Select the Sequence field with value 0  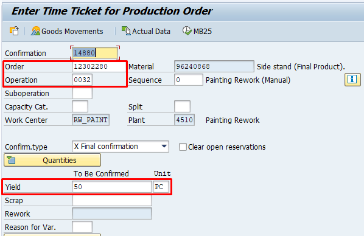click(189, 80)
